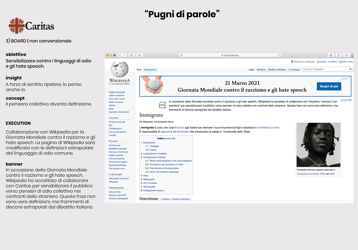Open the Contatti sidebar link
Screen dimensions: 358x250
tap(112, 135)
